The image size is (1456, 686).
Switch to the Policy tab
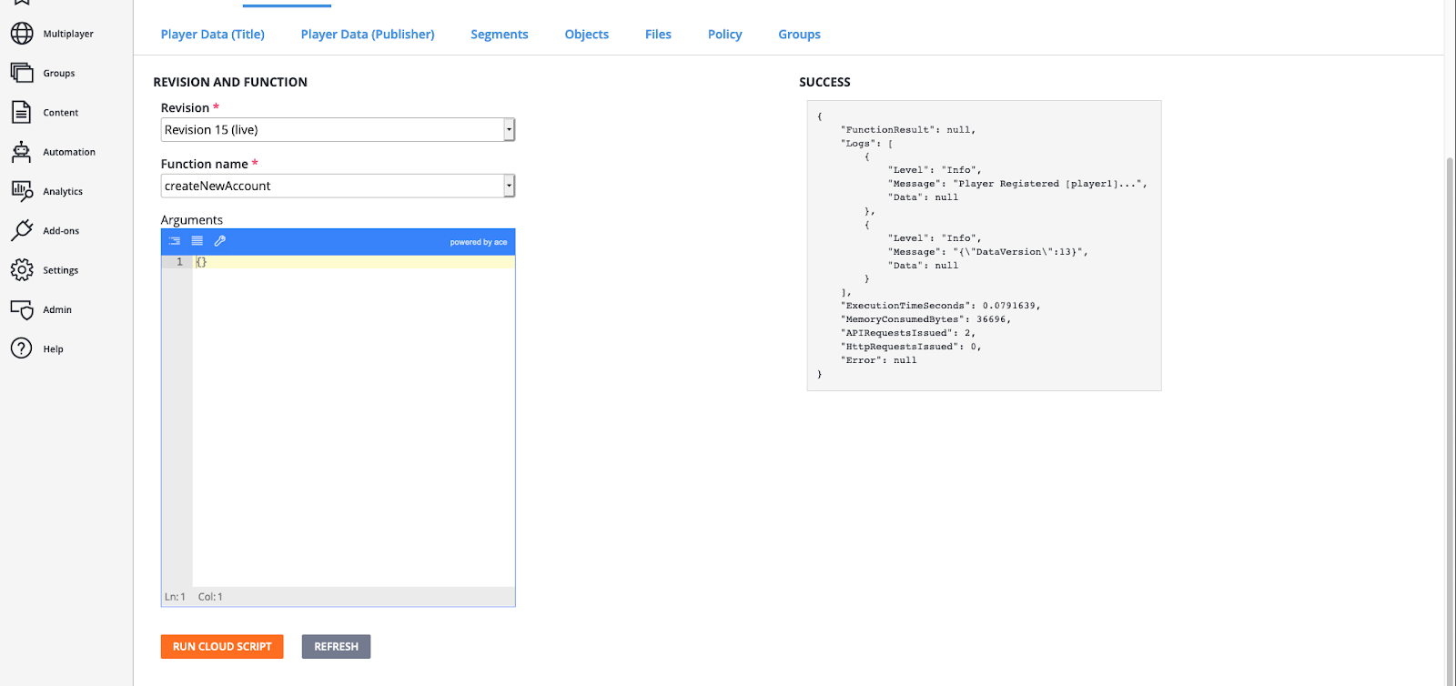coord(725,35)
